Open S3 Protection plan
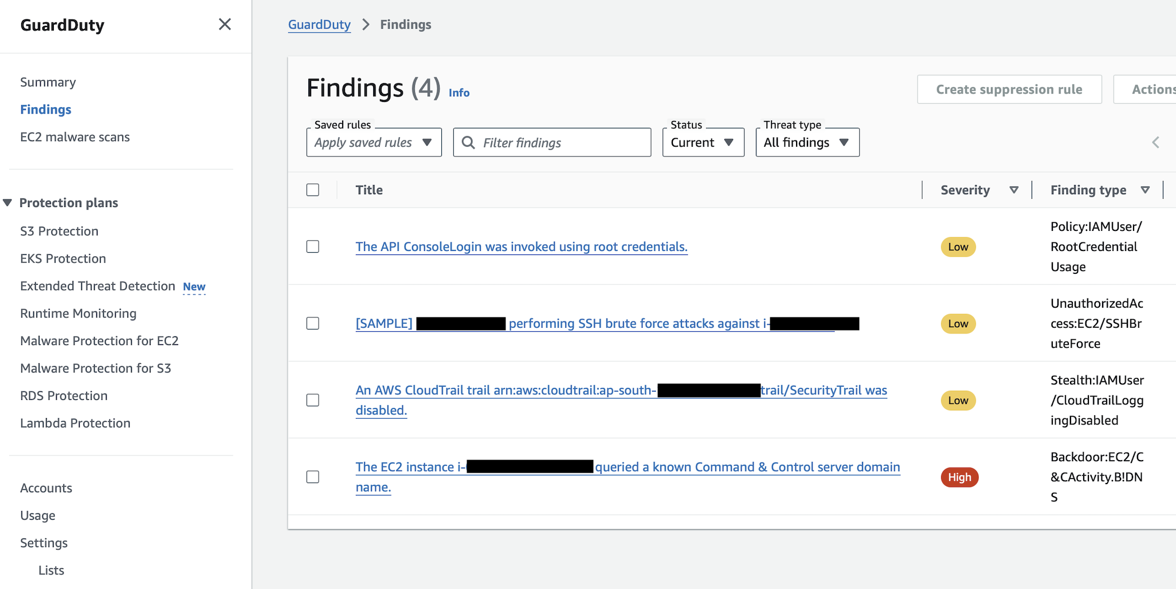 [60, 231]
